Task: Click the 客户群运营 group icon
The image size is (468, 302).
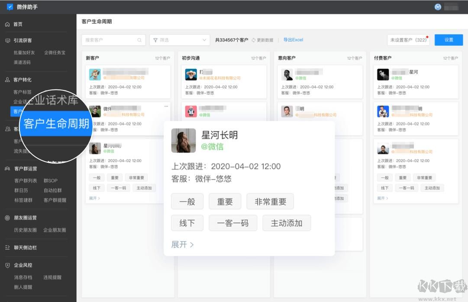Action: tap(6, 168)
